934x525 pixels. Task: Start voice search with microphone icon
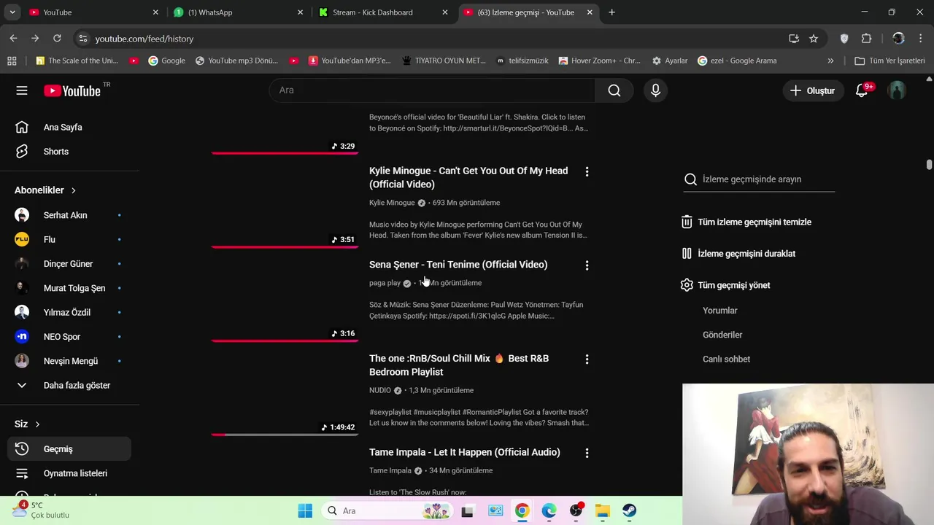[655, 90]
